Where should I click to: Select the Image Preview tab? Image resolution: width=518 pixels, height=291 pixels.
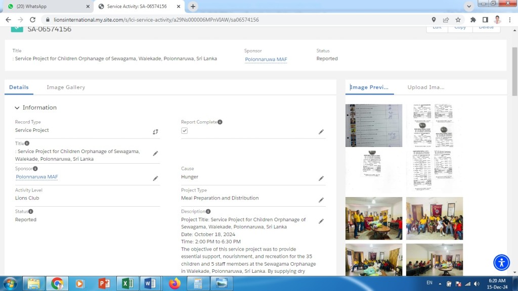coord(369,87)
